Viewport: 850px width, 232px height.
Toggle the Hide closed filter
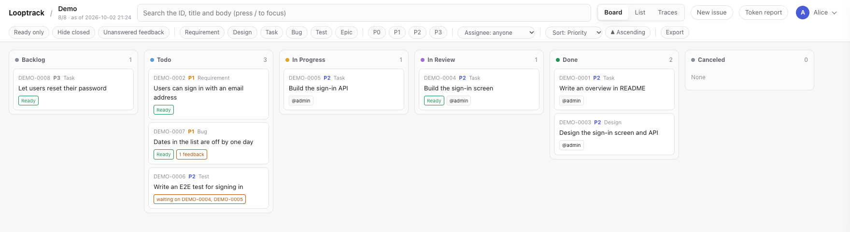coord(73,32)
